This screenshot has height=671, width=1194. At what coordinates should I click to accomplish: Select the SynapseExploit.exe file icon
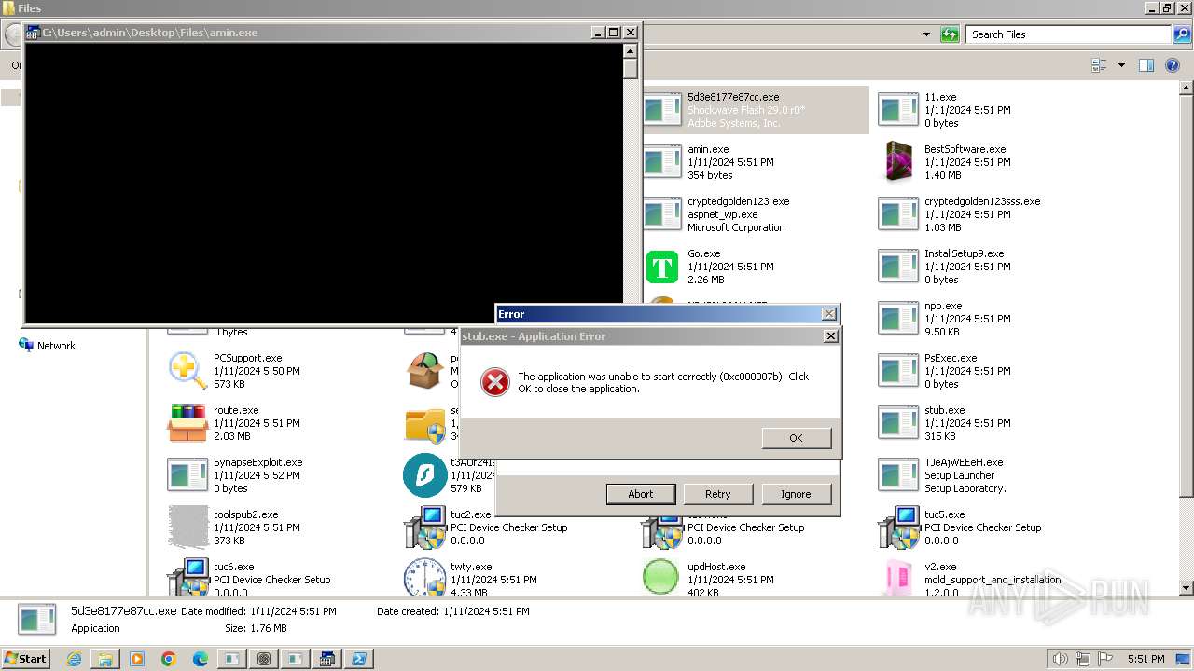187,475
